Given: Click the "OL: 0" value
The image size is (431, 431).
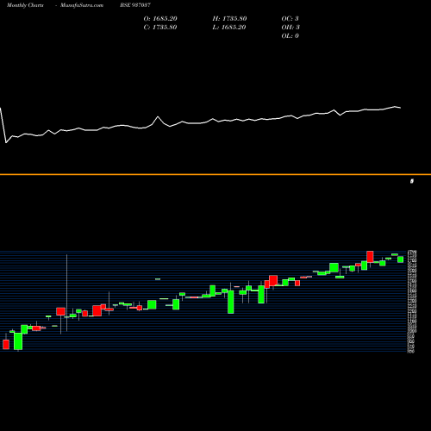Looking at the screenshot, I should pos(290,36).
